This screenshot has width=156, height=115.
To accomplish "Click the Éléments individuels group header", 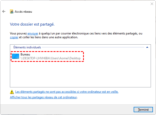I will click(27, 47).
